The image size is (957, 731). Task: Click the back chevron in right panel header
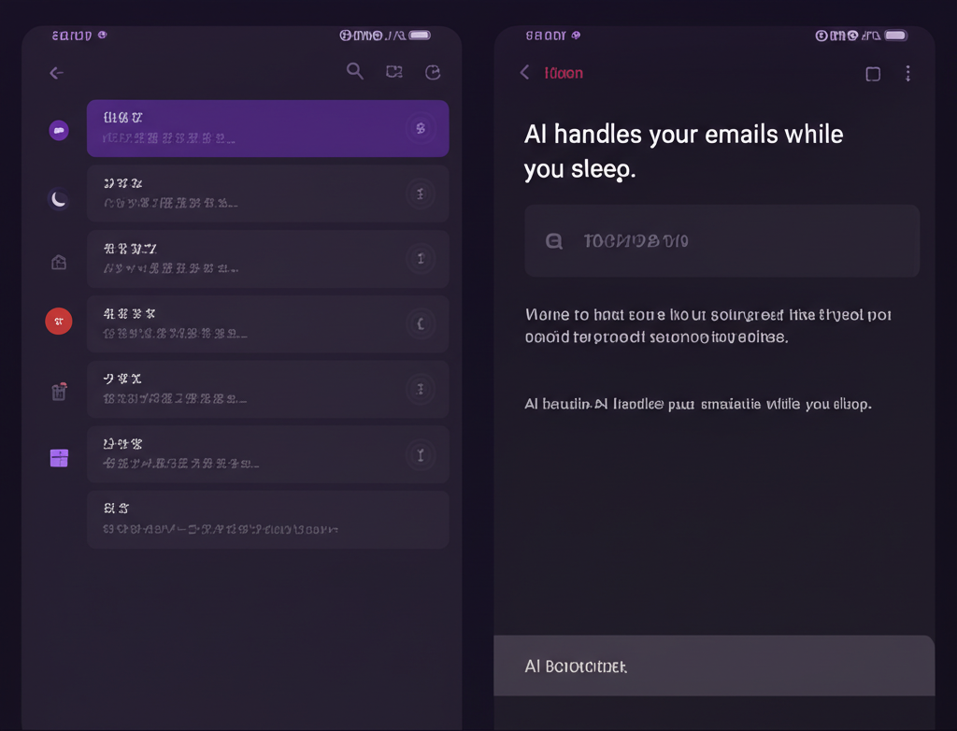[x=525, y=73]
